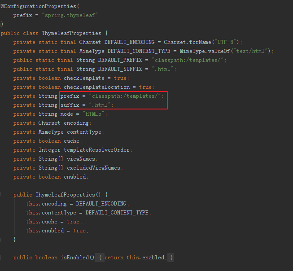Click the ThymeleafProperties() constructor name
Screen dimensions: 293x271
65,195
